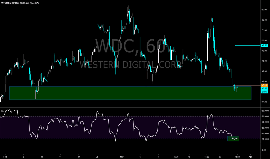The width and height of the screenshot is (270, 159).
Task: Click the 80.0000 RSI scale label
Action: coord(265,111)
